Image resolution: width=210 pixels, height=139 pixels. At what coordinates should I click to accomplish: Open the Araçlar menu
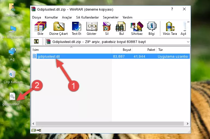67,17
